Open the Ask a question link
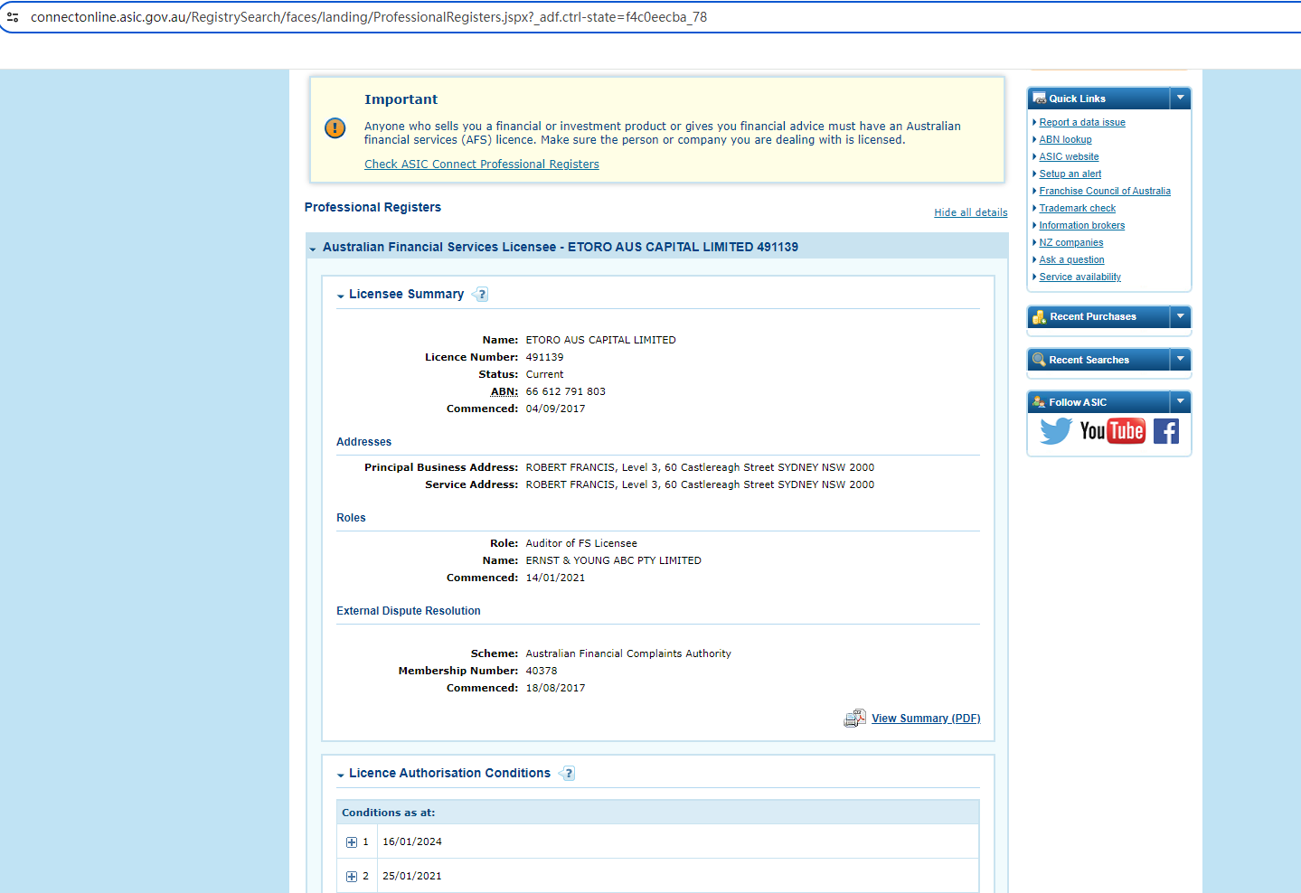The height and width of the screenshot is (893, 1301). point(1071,259)
